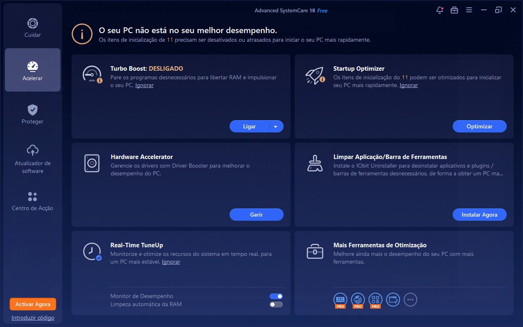This screenshot has height=327, width=523.
Task: Open the PRO RAM cleaner tool icon
Action: [x=340, y=300]
